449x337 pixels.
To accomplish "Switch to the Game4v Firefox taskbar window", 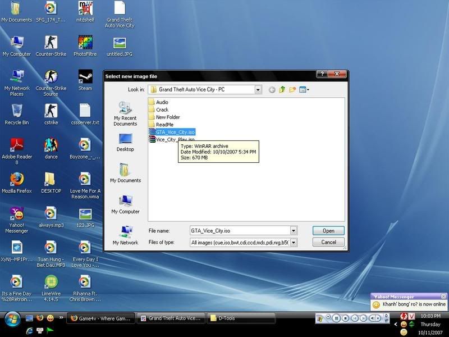I will [100, 318].
